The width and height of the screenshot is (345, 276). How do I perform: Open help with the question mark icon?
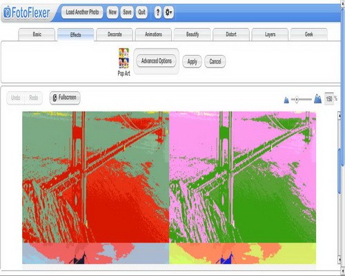click(x=158, y=12)
